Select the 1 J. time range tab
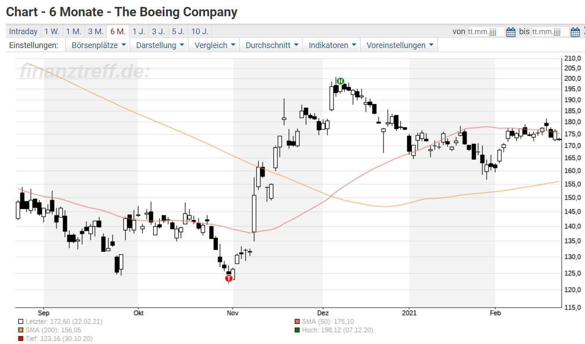Viewport: 585px width, 344px height. click(x=139, y=31)
